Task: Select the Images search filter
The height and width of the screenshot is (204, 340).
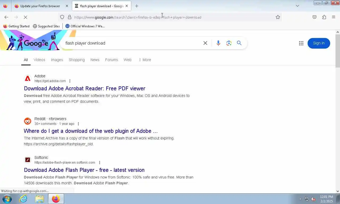Action: pos(57,60)
